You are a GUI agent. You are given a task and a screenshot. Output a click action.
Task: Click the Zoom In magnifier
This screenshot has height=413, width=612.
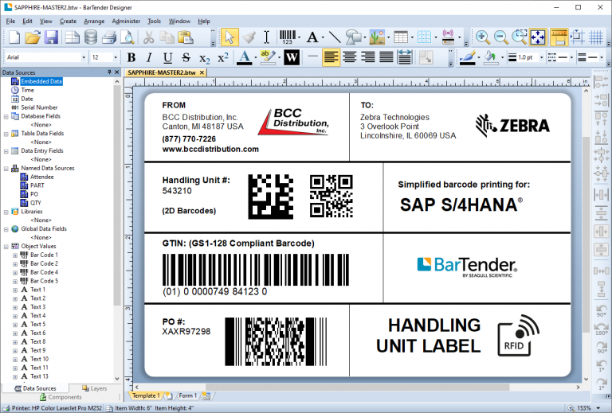pos(482,37)
